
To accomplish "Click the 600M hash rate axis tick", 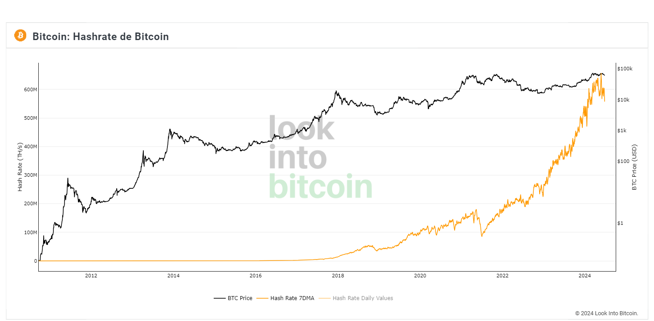I will (30, 89).
